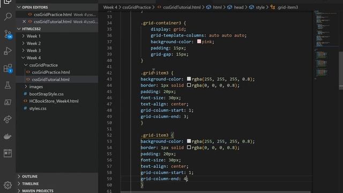Open the Extensions view
Image resolution: width=343 pixels, height=193 pixels.
click(8, 68)
